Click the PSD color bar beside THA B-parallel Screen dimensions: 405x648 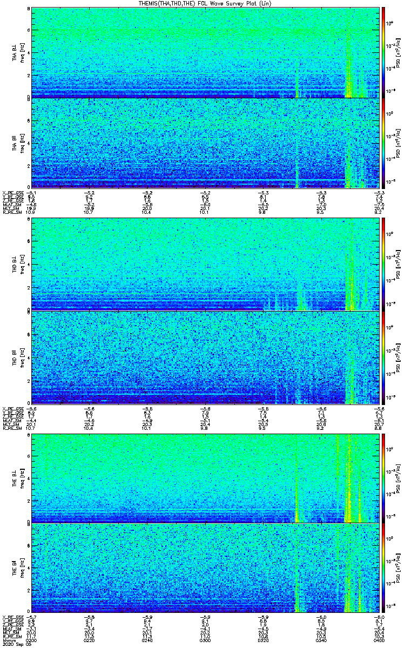pyautogui.click(x=384, y=143)
